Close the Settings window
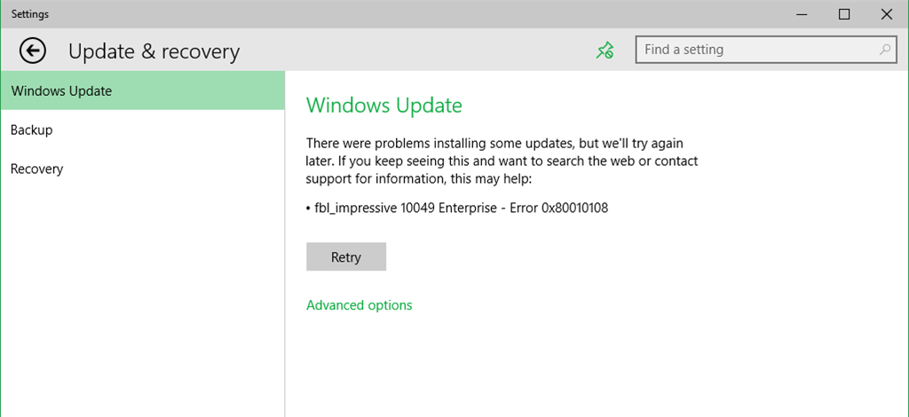Screen dimensions: 909x417 (887, 14)
